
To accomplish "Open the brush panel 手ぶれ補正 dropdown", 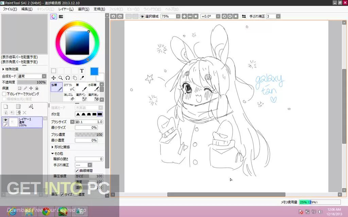I will pyautogui.click(x=90, y=165).
